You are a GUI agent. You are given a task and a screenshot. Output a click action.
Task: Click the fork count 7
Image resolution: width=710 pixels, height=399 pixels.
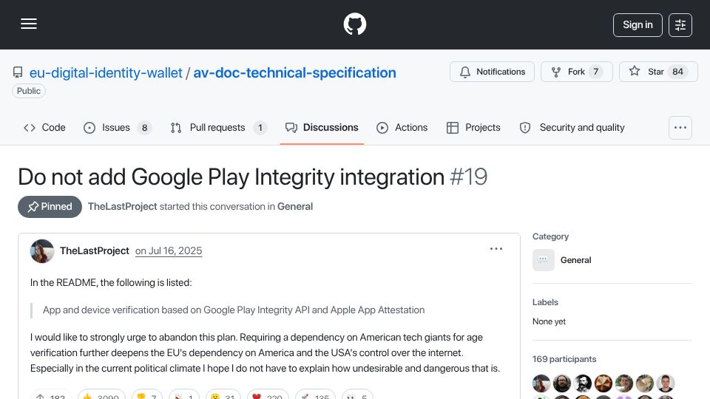pos(595,72)
